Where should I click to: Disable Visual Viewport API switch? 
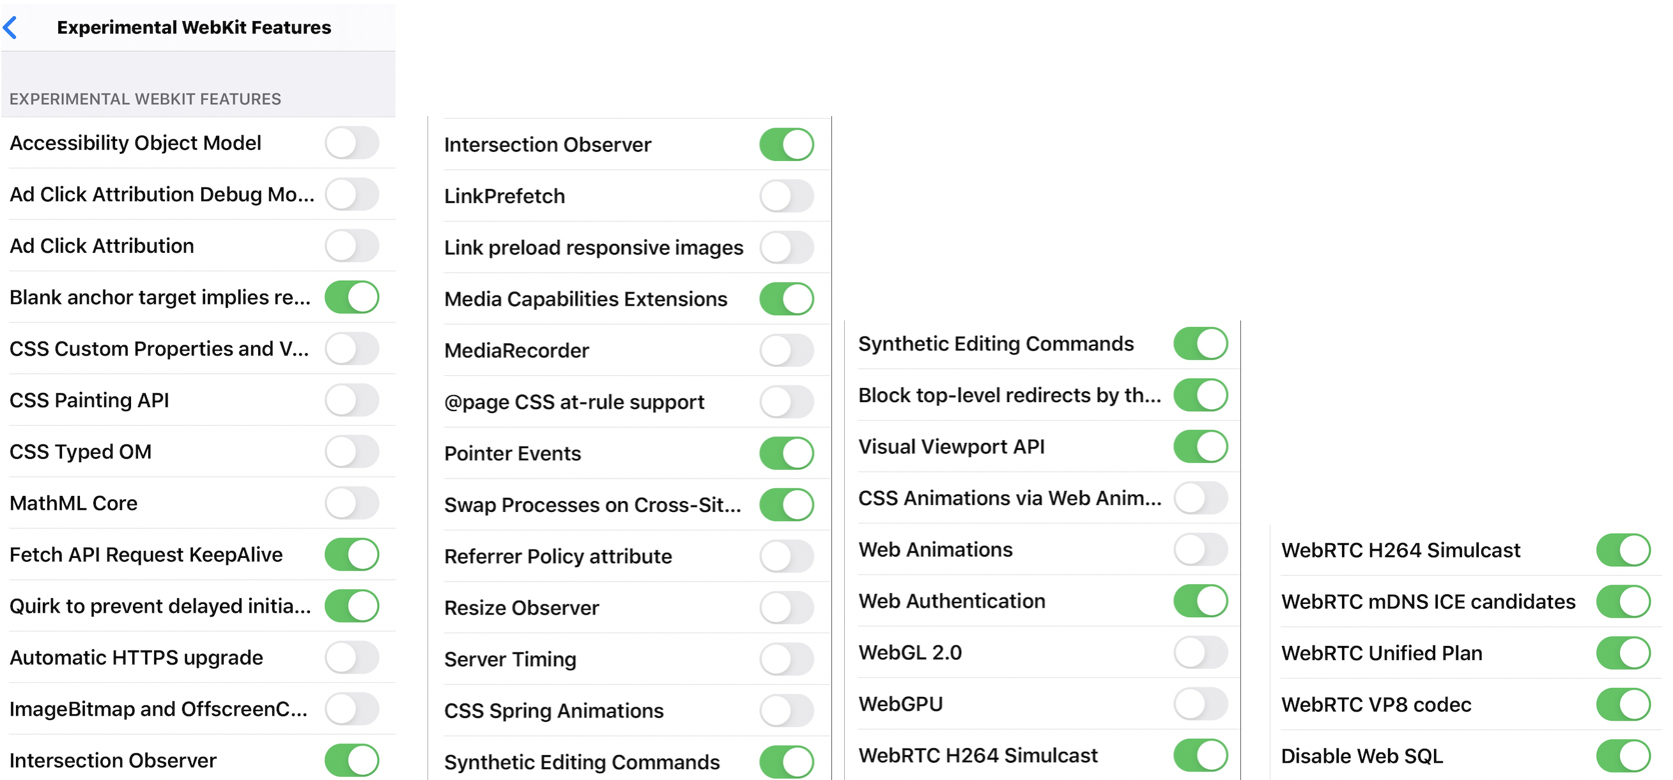[1200, 447]
